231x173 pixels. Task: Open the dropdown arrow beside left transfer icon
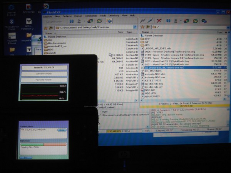pyautogui.click(x=84, y=21)
